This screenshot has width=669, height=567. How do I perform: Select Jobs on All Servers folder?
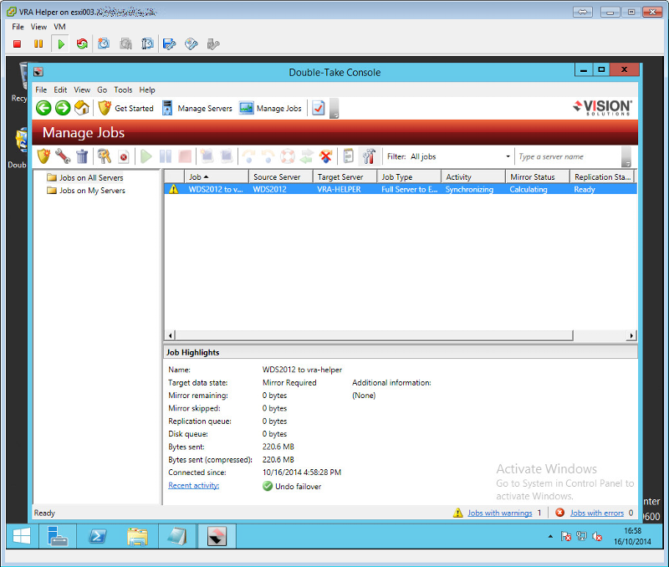click(85, 177)
